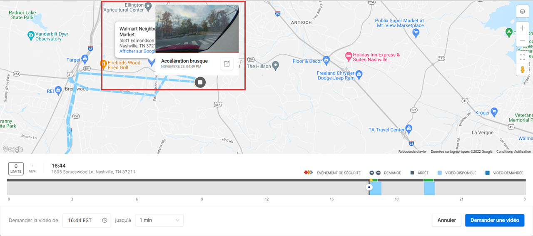Click ÉVÉNEMENT DE SÉCURITÉ legend item
Screen dimensions: 533x236
click(331, 173)
